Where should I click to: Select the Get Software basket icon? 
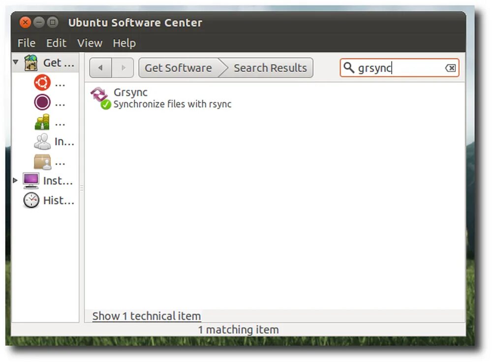tap(31, 62)
